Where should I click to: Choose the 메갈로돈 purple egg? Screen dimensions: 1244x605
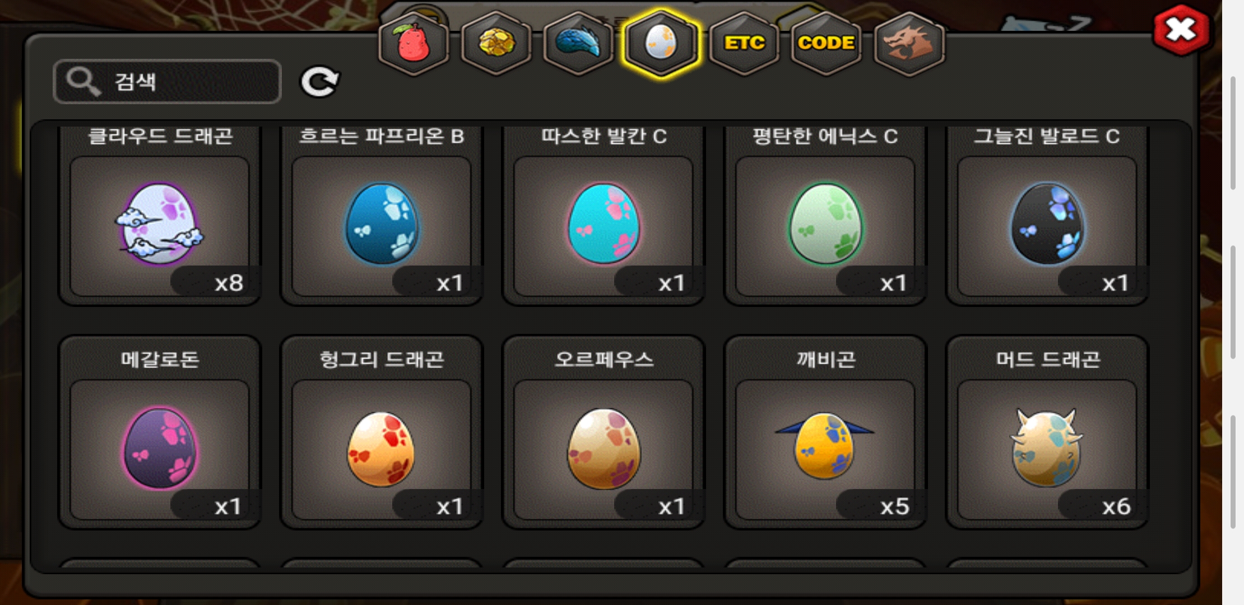(160, 432)
